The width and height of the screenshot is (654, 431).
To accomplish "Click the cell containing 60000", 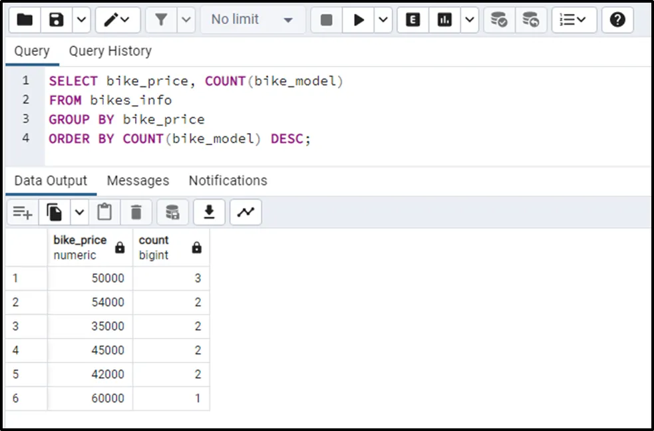I will tap(89, 398).
